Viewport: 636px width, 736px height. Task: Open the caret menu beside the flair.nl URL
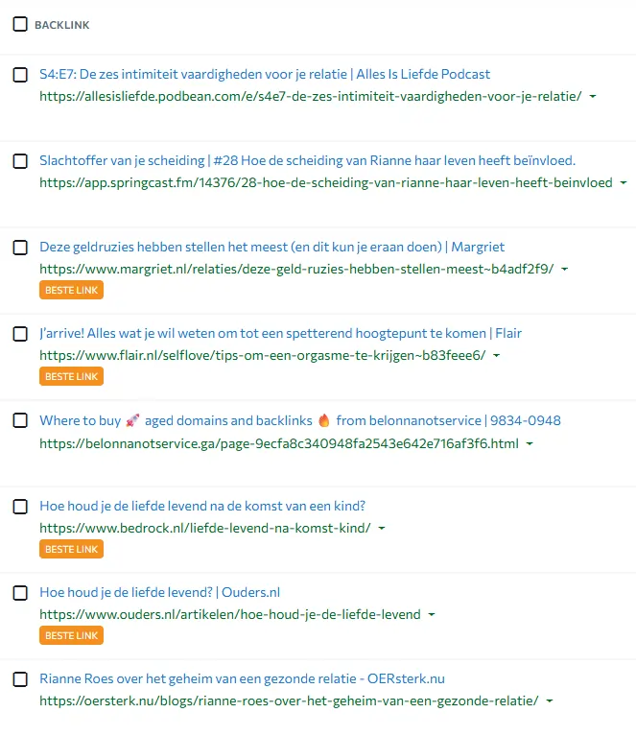496,356
